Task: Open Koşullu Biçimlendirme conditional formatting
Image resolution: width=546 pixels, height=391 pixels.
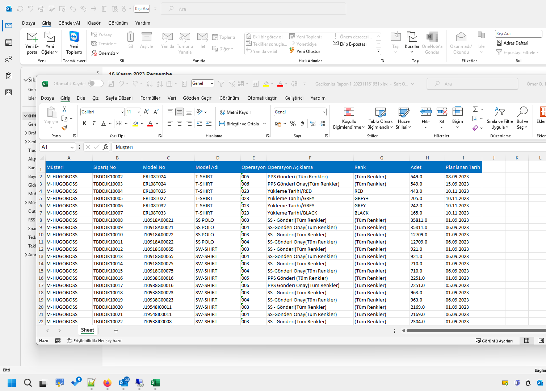Action: coord(349,118)
